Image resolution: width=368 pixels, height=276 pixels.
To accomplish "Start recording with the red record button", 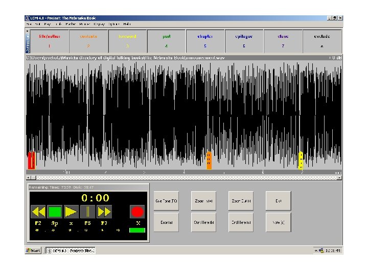I will pyautogui.click(x=137, y=212).
